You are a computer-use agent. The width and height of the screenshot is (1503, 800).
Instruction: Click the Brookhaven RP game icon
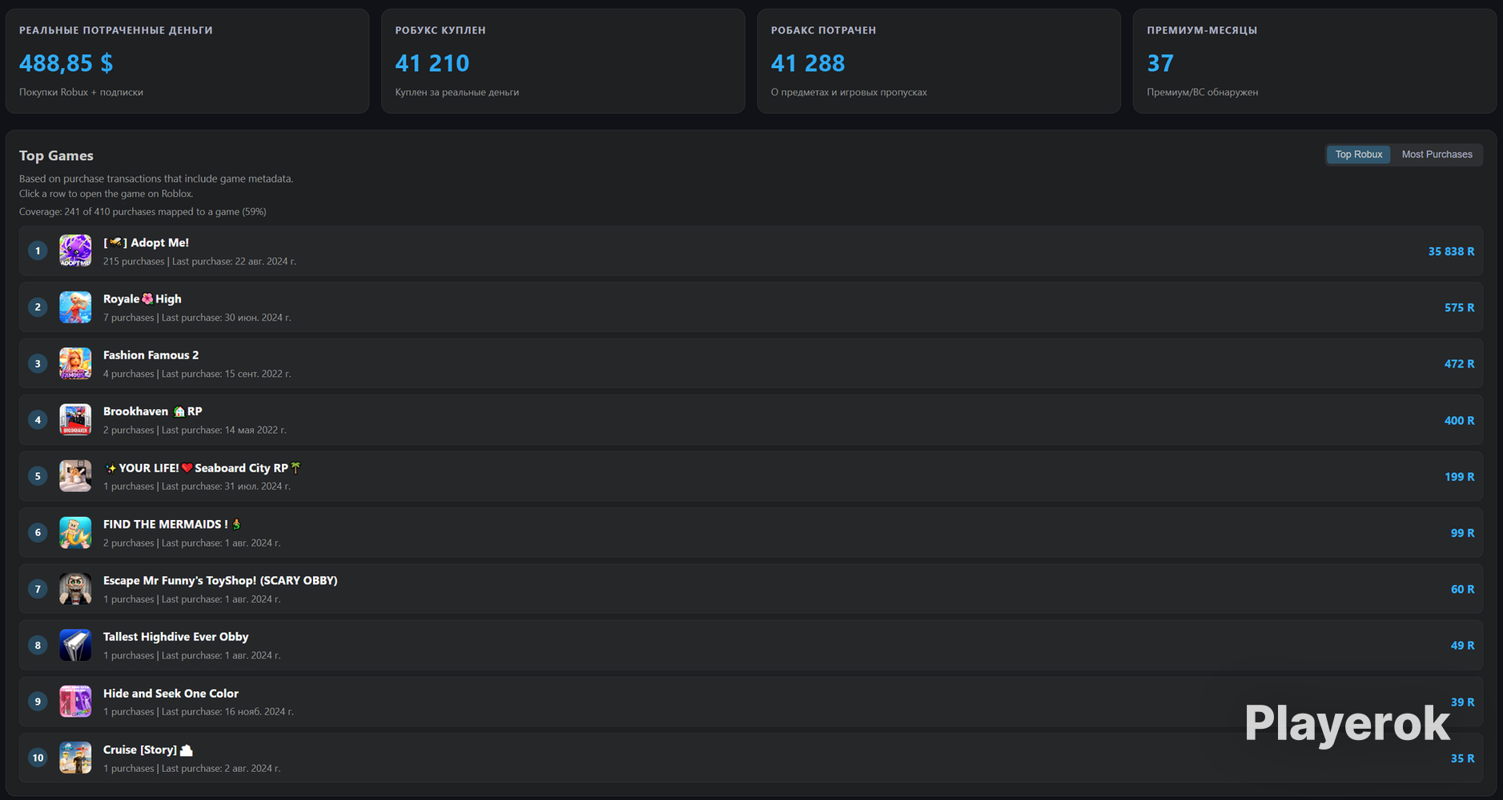(x=75, y=419)
